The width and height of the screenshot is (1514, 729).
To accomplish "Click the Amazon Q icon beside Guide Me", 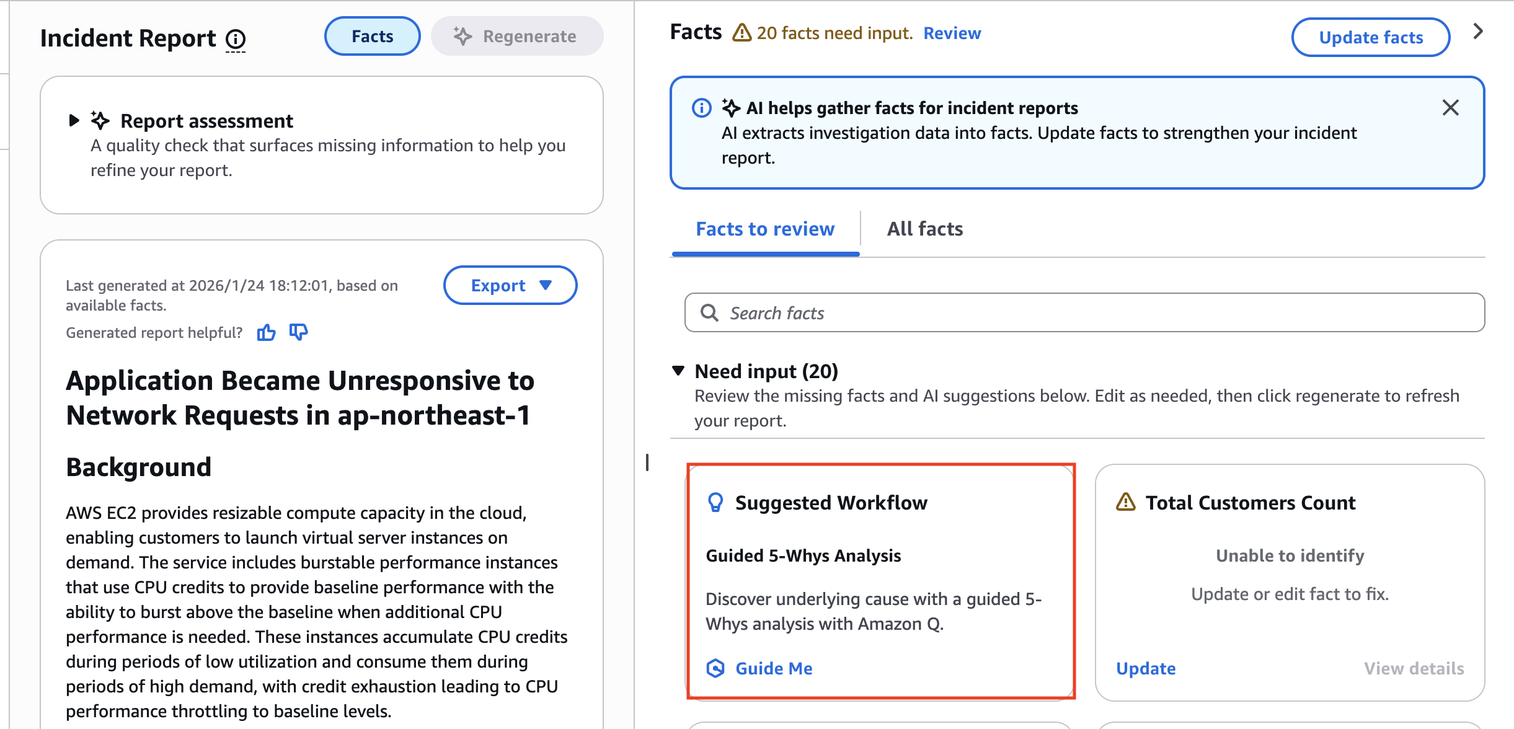I will click(715, 668).
